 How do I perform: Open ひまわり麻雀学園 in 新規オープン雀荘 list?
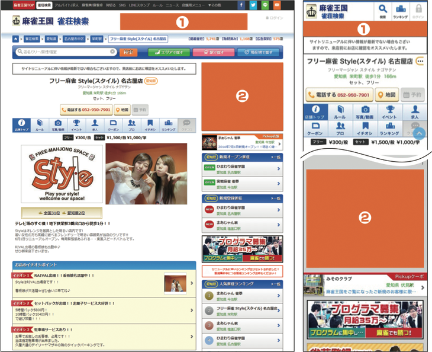coord(243,169)
